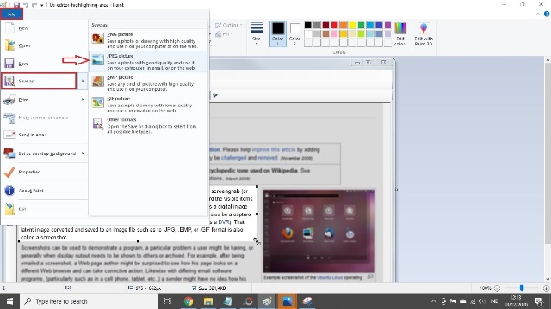Pick the green color swatch
Image resolution: width=551 pixels, height=309 pixels.
[x=361, y=25]
